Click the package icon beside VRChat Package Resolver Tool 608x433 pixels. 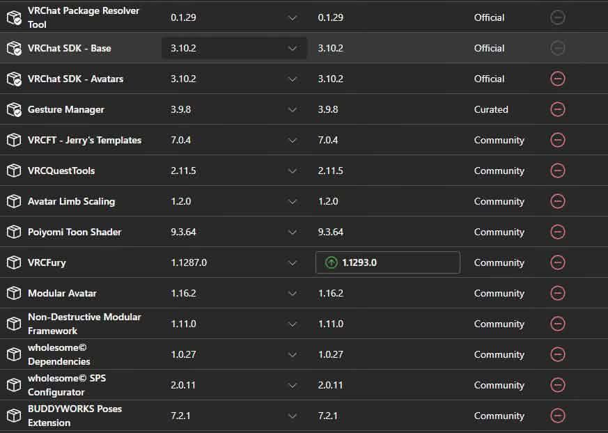pos(15,17)
